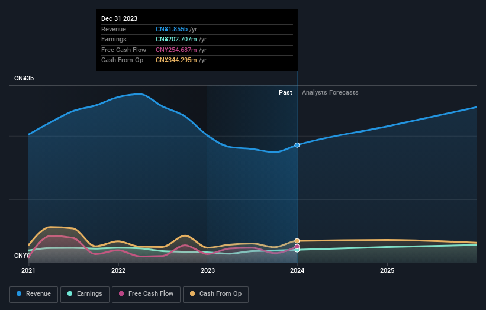This screenshot has width=486, height=310.
Task: Click the Analysts Forecasts label
Action: click(x=330, y=93)
